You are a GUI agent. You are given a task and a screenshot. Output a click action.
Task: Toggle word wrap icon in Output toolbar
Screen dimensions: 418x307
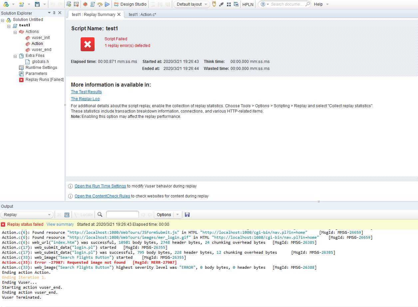pyautogui.click(x=67, y=215)
